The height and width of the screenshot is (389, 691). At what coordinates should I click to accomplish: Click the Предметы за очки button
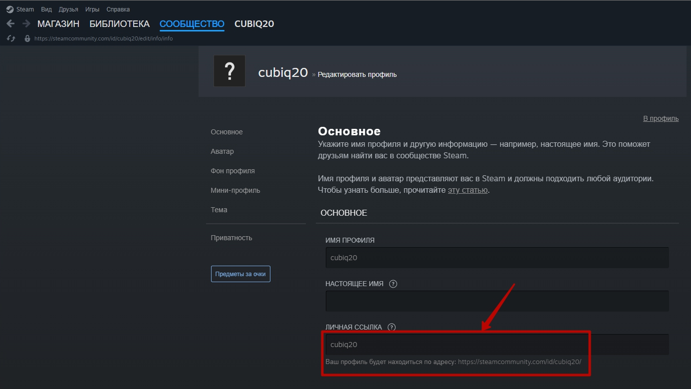[240, 274]
